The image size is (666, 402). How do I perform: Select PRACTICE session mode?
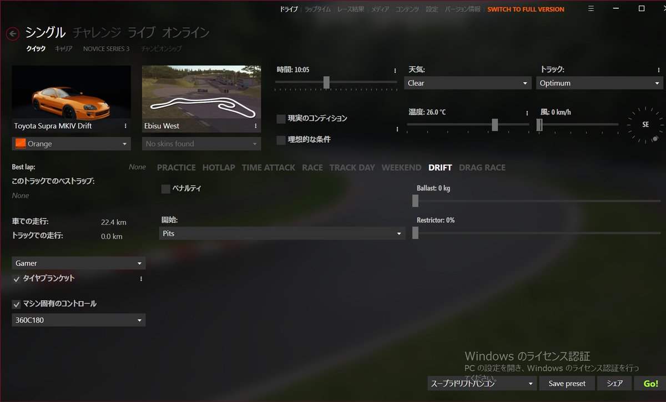[176, 168]
